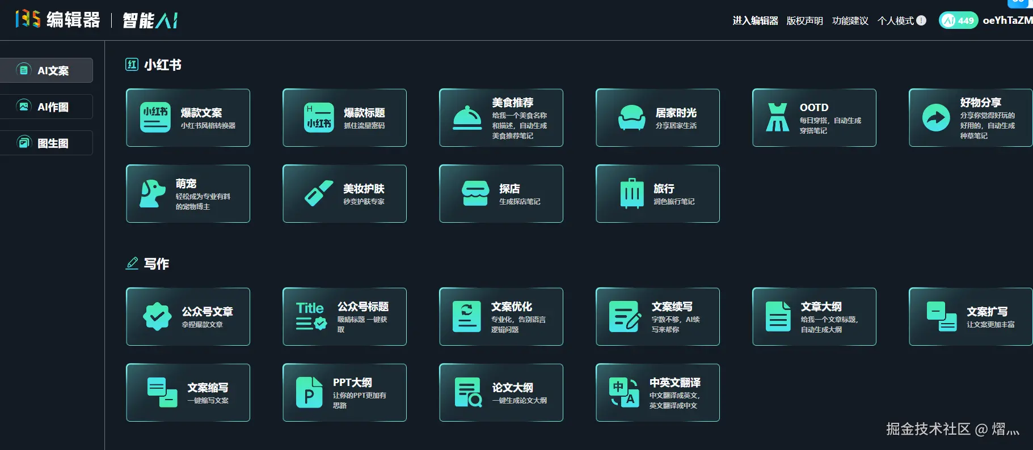This screenshot has height=450, width=1033.
Task: Click the 公众号标题 Title icon
Action: 311,316
